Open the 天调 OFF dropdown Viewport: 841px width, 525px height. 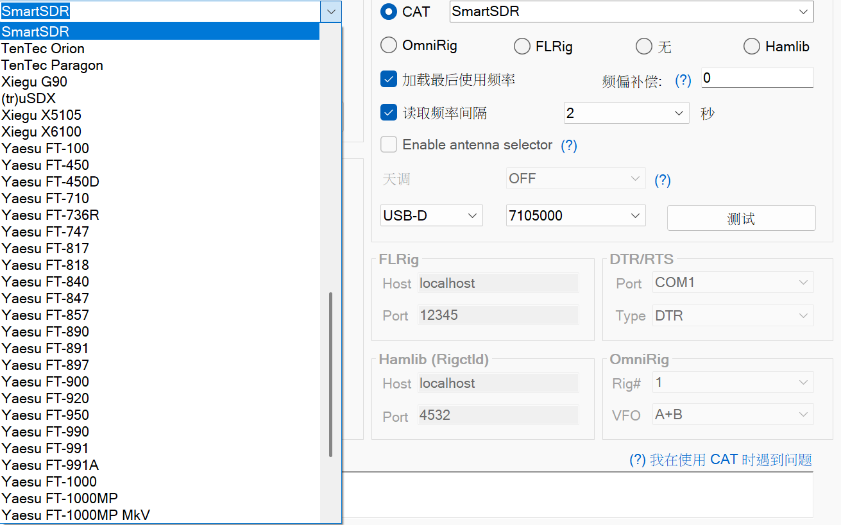pyautogui.click(x=576, y=178)
